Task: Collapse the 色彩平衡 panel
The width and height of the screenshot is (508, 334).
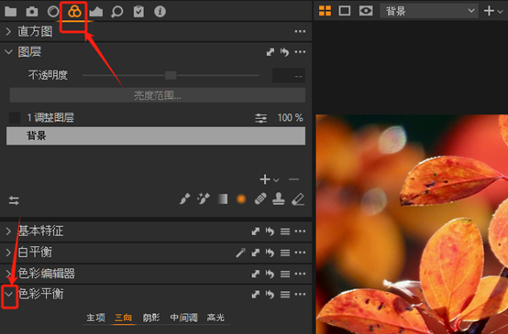Action: [9, 294]
